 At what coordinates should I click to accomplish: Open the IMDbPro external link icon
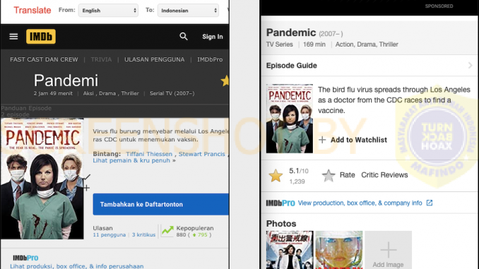[430, 203]
